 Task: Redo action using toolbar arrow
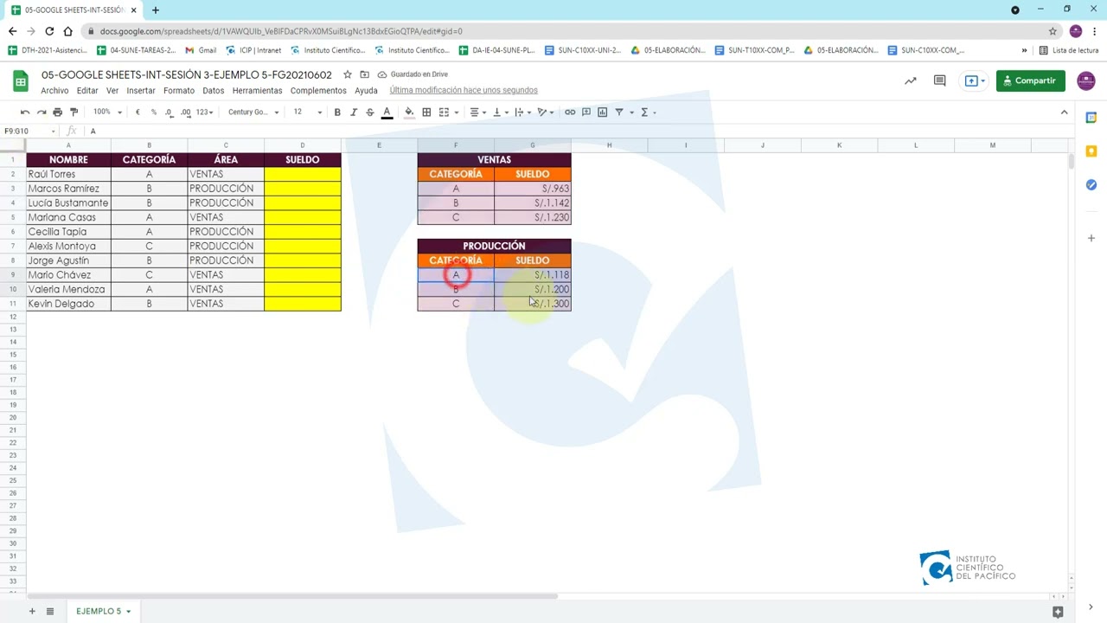(42, 112)
